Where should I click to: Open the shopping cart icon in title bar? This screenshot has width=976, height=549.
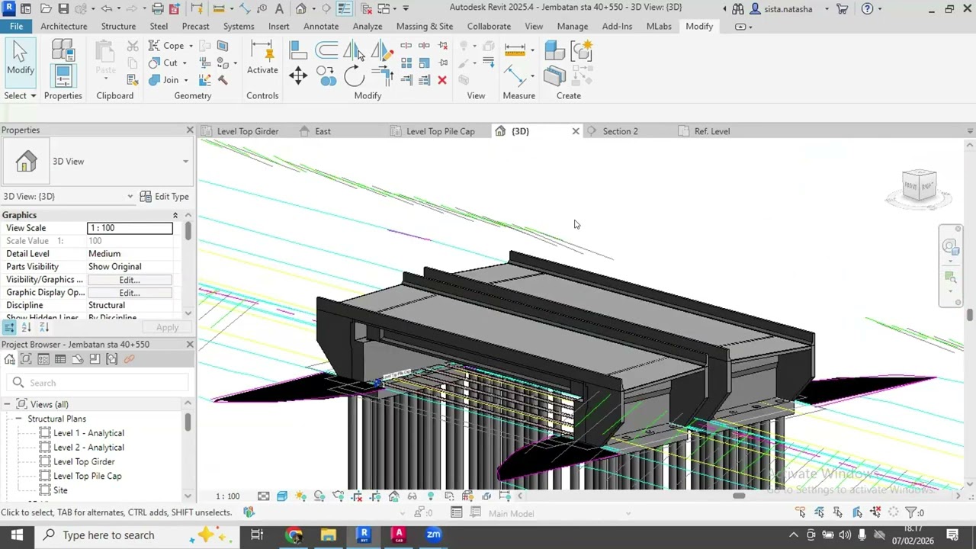tap(843, 9)
